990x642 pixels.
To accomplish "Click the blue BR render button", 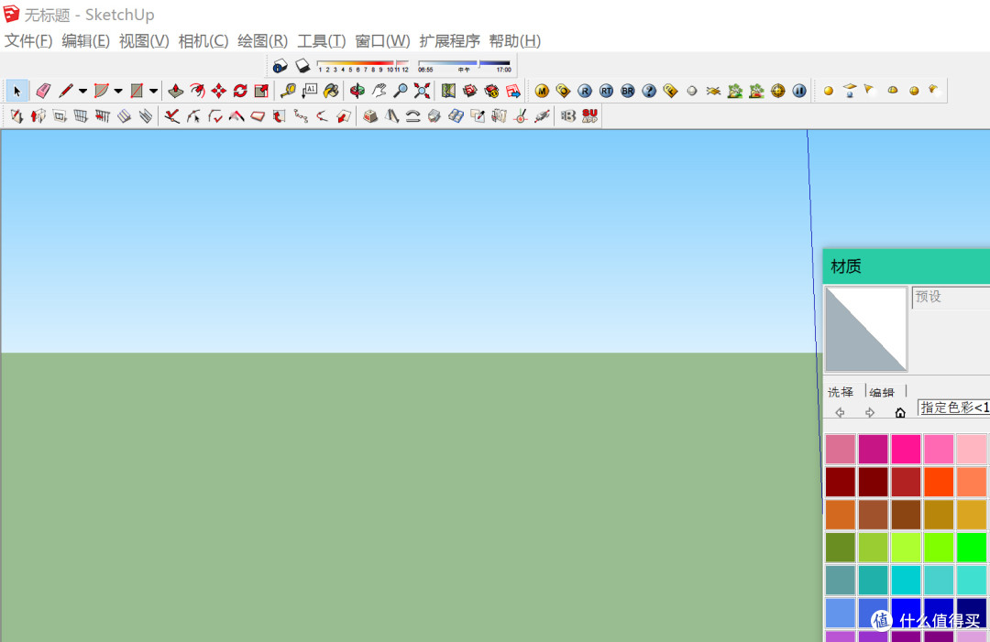I will pyautogui.click(x=628, y=91).
